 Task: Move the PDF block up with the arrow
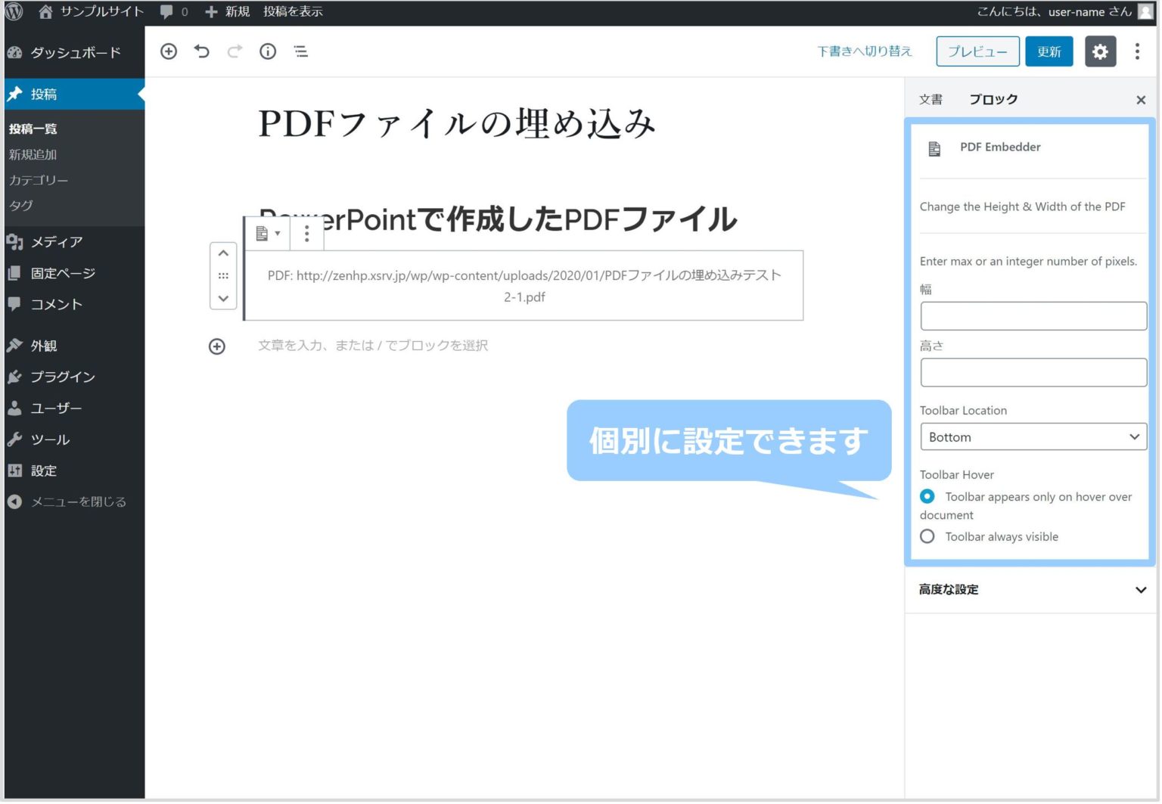tap(222, 253)
